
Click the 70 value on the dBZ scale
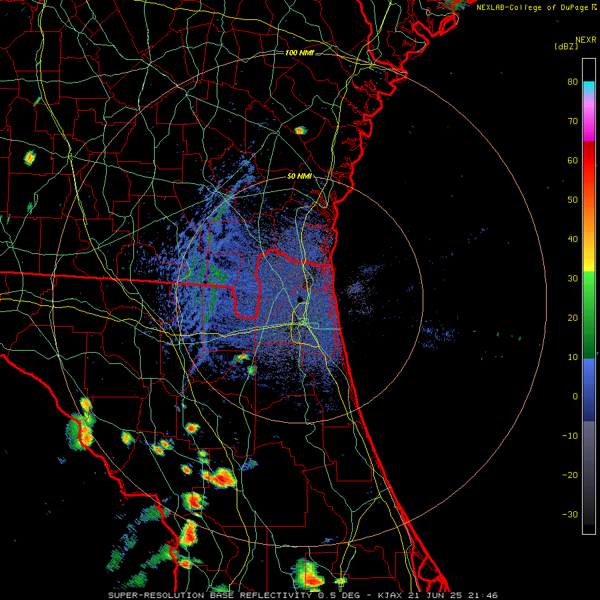pos(573,121)
